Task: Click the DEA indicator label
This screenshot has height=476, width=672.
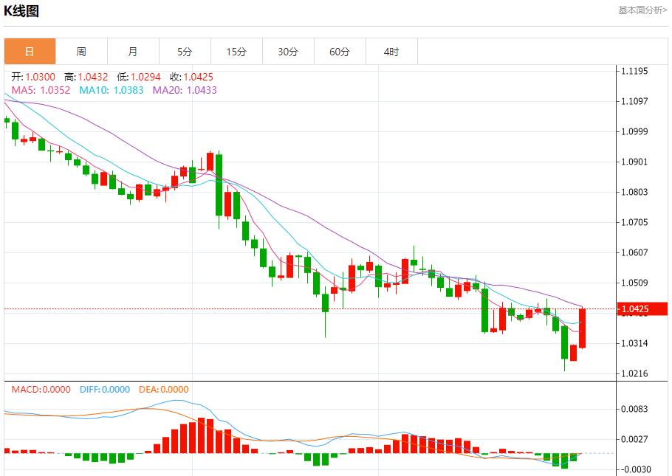Action: (x=162, y=389)
